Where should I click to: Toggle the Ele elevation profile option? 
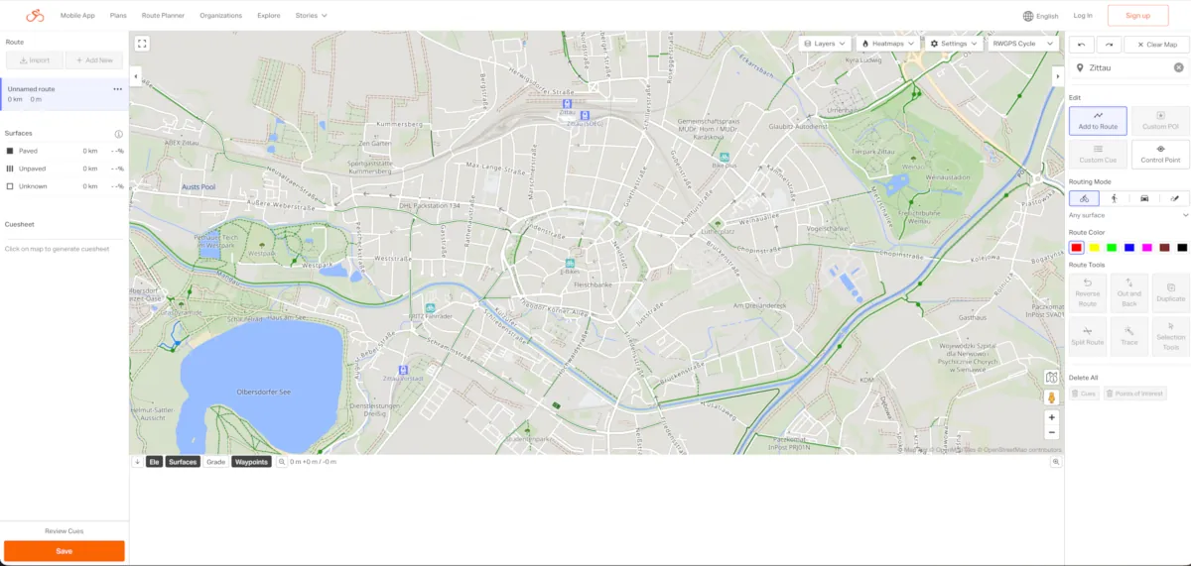click(x=154, y=462)
